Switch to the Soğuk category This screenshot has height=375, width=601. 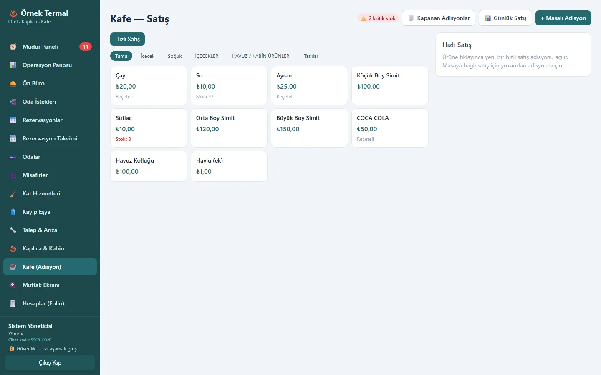click(x=175, y=56)
